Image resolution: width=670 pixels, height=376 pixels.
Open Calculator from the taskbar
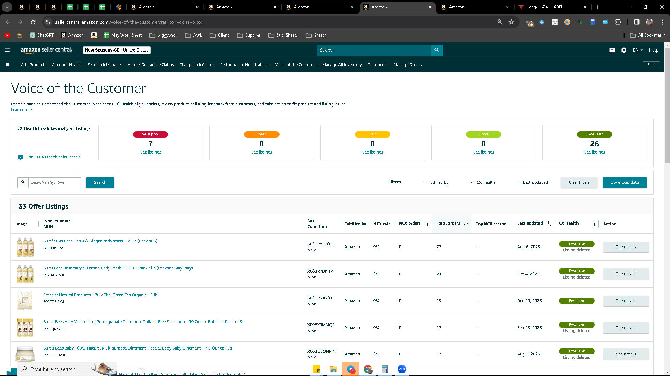tap(385, 369)
